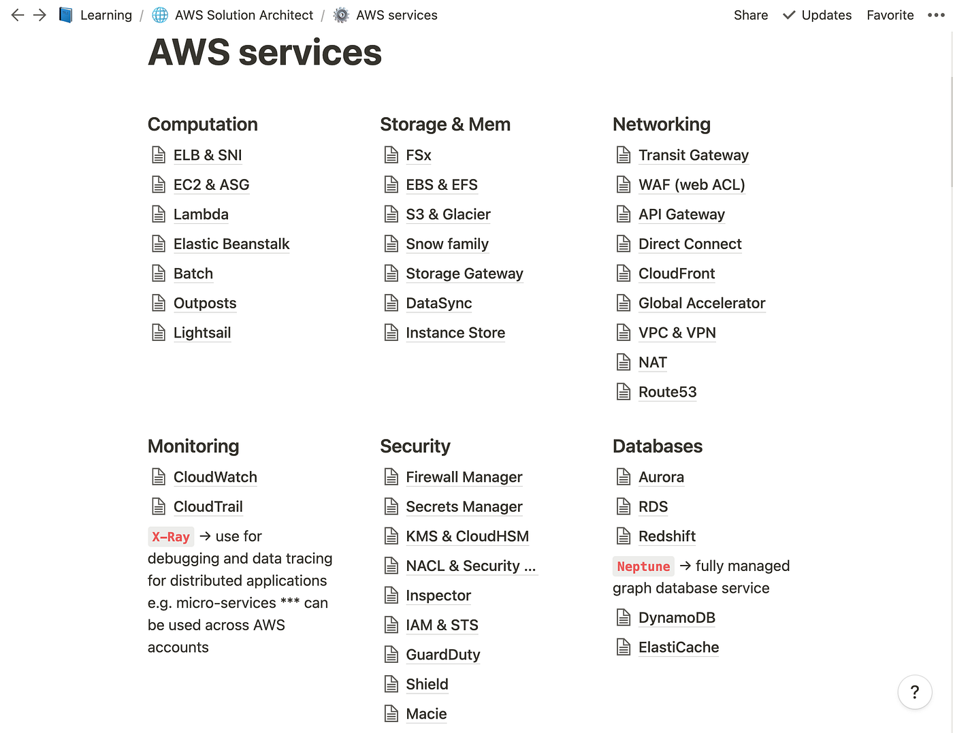
Task: Go to Learning in the breadcrumb
Action: 106,15
